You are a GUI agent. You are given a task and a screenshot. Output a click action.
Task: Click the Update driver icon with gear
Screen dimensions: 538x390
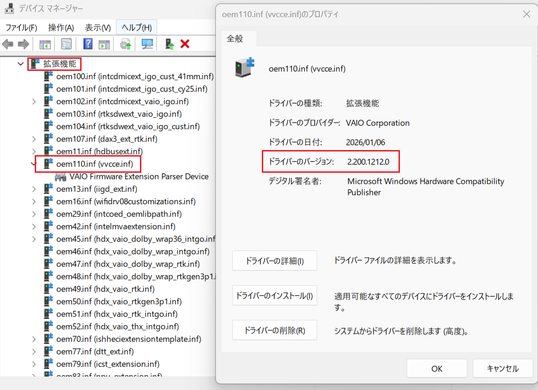pyautogui.click(x=125, y=44)
